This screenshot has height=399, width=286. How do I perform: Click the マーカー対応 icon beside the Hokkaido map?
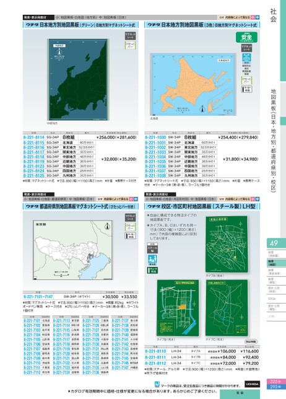tap(246, 89)
